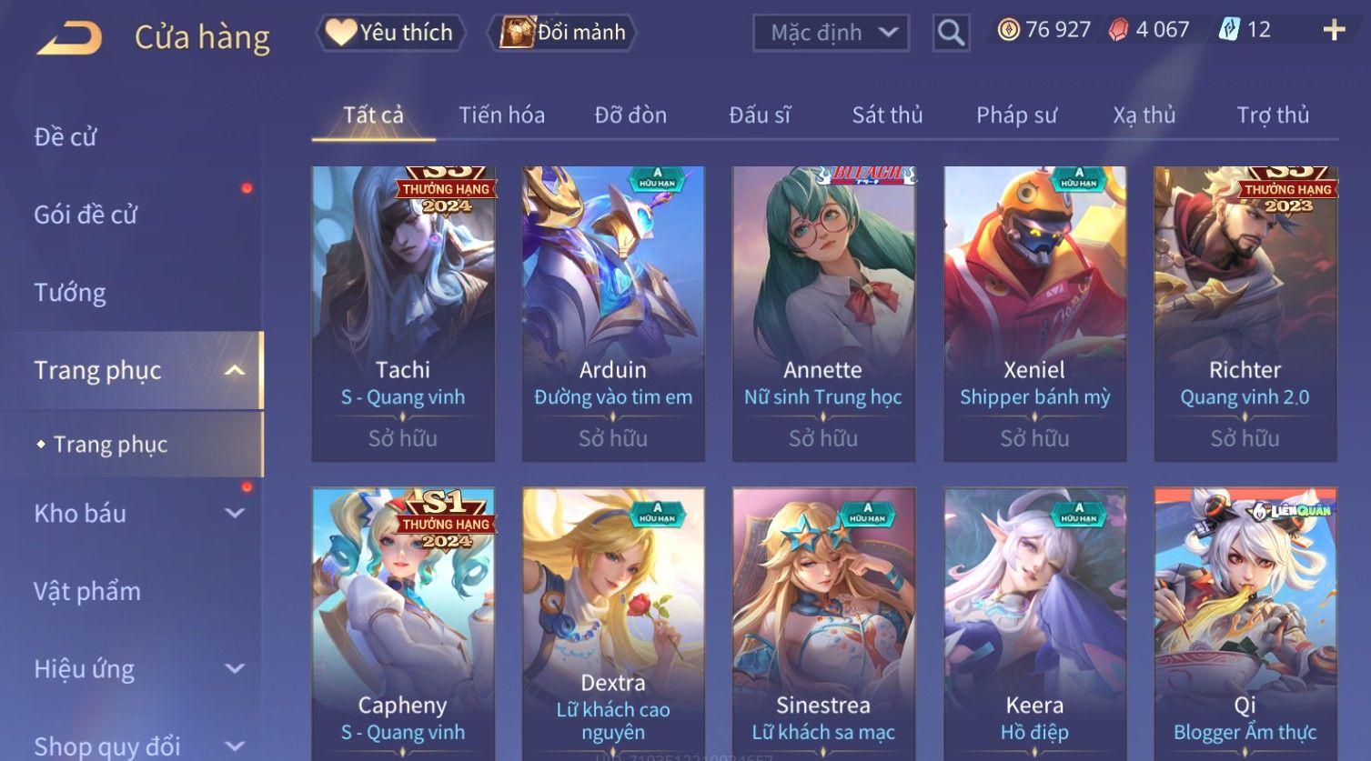Open Xeniel Shipper bánh mỳ skin card
This screenshot has width=1371, height=761.
coord(1035,314)
